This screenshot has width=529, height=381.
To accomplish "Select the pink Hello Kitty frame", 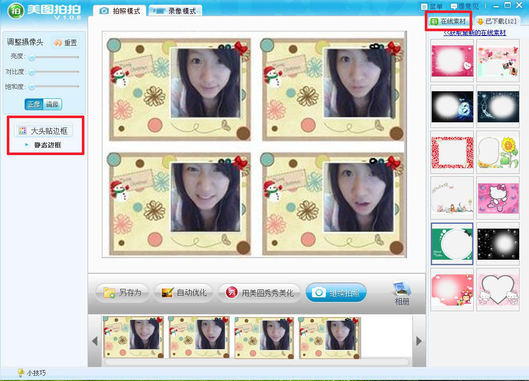I will [498, 198].
